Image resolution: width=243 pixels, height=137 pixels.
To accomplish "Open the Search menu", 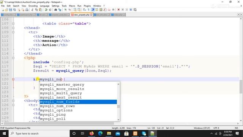I will (x=16, y=6).
